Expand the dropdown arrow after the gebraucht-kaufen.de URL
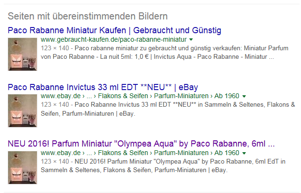 (191, 40)
